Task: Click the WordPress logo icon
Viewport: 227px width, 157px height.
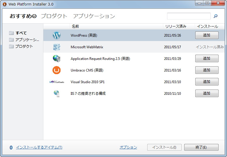Action: click(56, 35)
